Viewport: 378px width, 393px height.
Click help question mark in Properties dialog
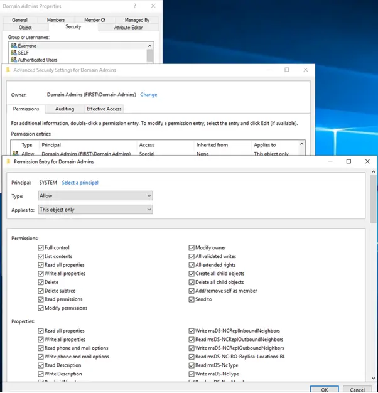coord(135,6)
